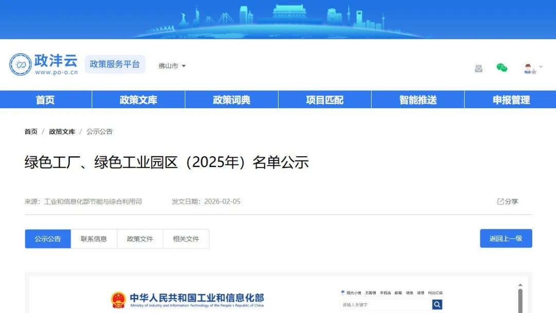Click the WeChat icon in the header
The height and width of the screenshot is (313, 556).
[502, 68]
